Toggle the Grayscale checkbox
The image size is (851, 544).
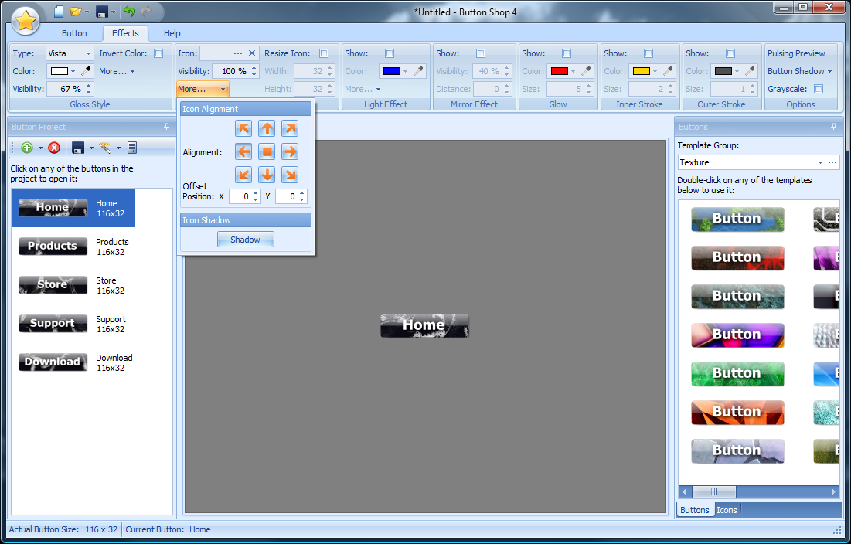pos(819,89)
